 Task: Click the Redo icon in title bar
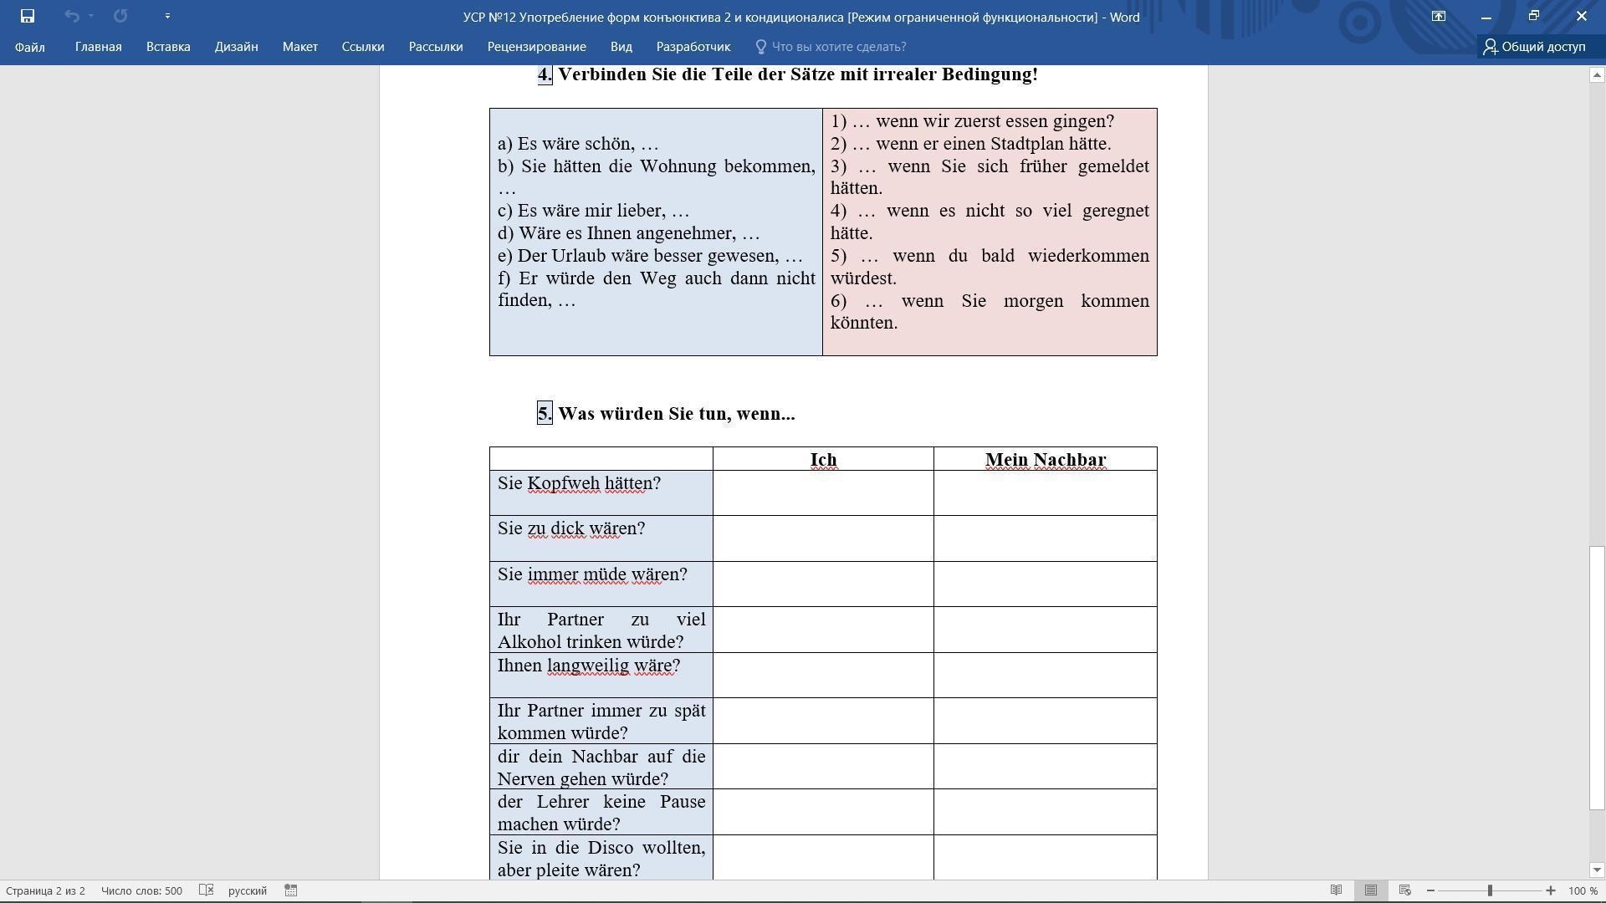[120, 16]
